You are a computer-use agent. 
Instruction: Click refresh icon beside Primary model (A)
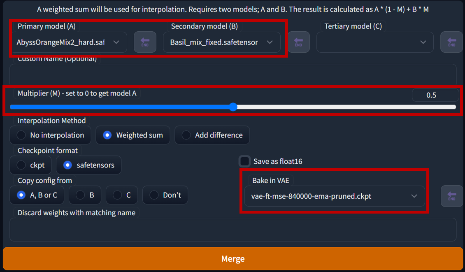(145, 42)
